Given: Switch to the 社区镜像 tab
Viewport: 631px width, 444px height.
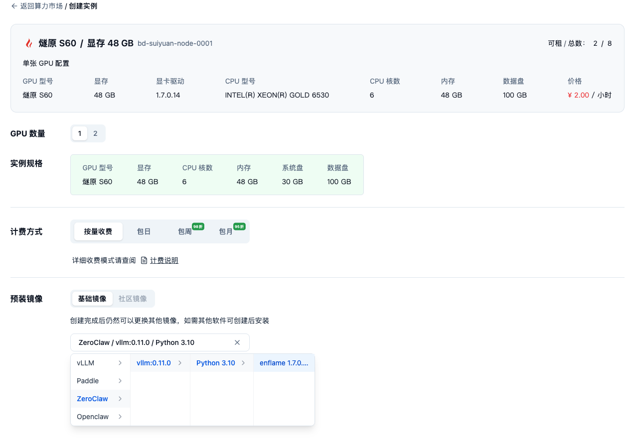Looking at the screenshot, I should point(133,299).
